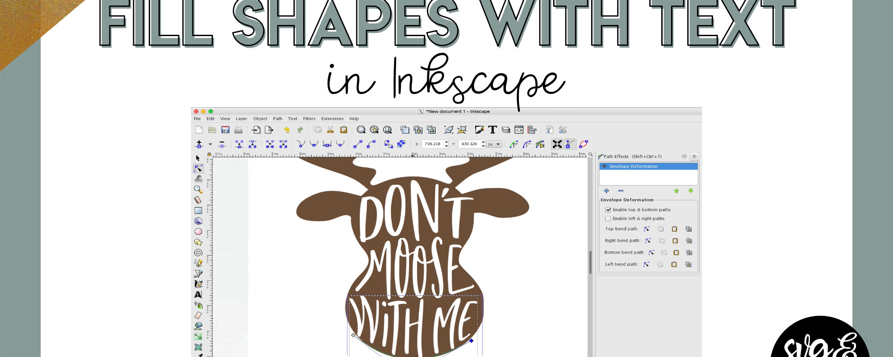Open the Edit menu
This screenshot has height=357, width=893.
click(x=210, y=119)
